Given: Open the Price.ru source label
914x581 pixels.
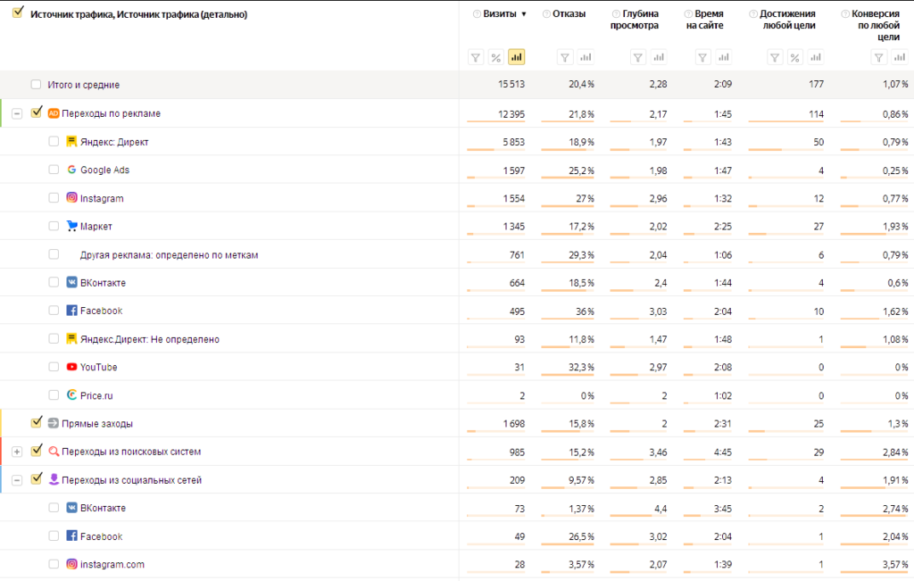Looking at the screenshot, I should [96, 395].
